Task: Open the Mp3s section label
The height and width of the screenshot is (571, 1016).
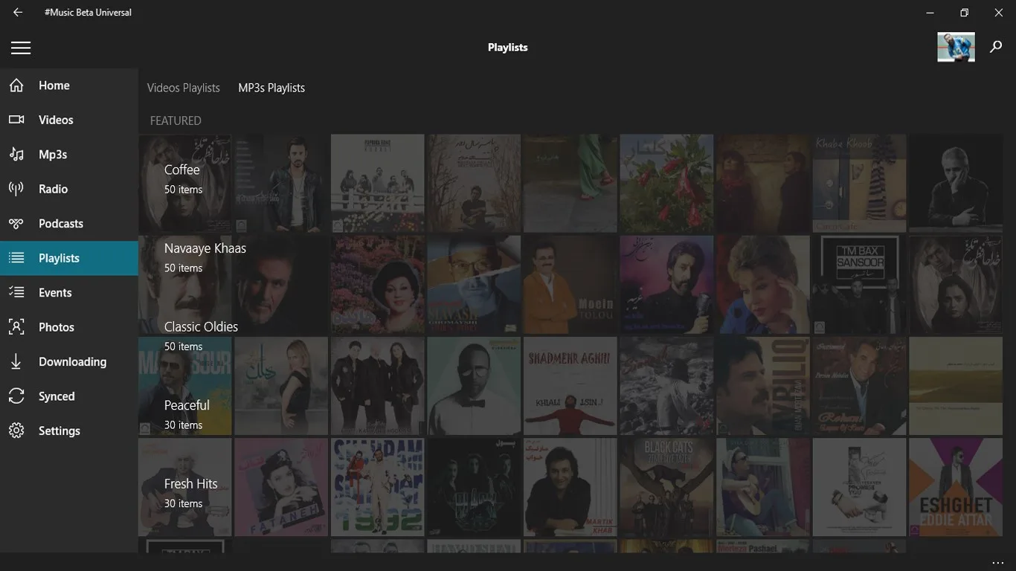Action: [x=53, y=155]
